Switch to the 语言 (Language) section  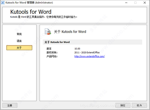tap(19, 41)
